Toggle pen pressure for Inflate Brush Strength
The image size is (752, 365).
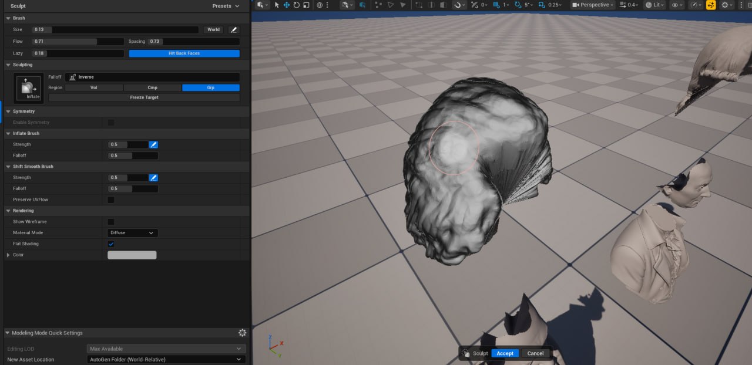pos(153,144)
